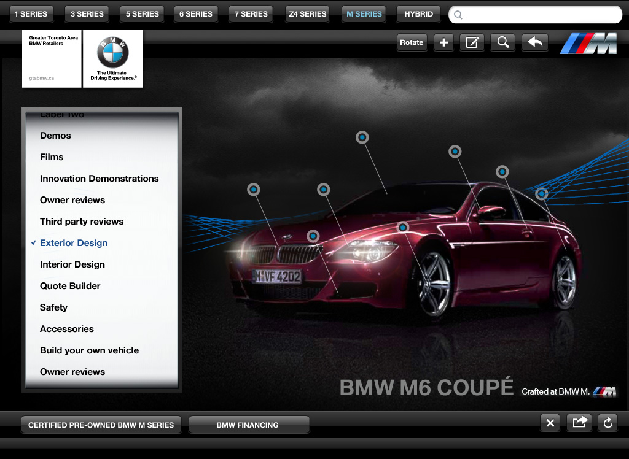This screenshot has width=629, height=459.
Task: Open Greater Toronto Area BMW Retailers tile
Action: tap(52, 58)
